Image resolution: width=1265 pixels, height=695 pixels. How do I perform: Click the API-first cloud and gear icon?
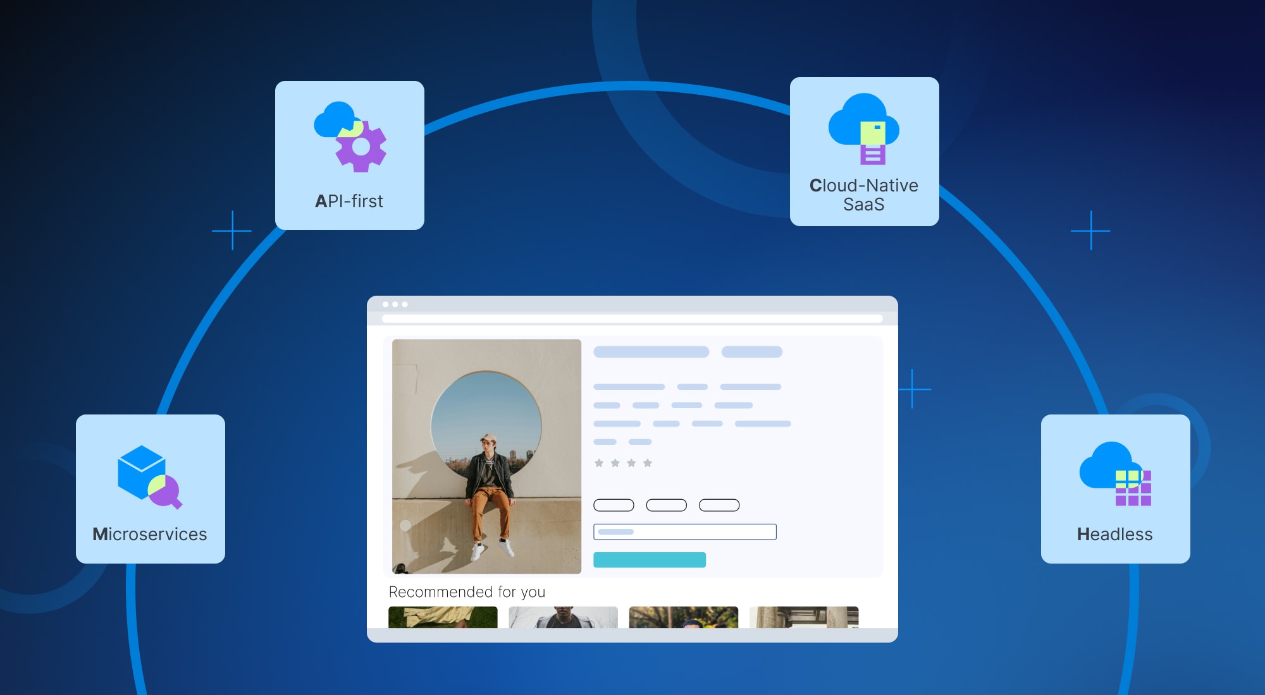[x=350, y=136]
